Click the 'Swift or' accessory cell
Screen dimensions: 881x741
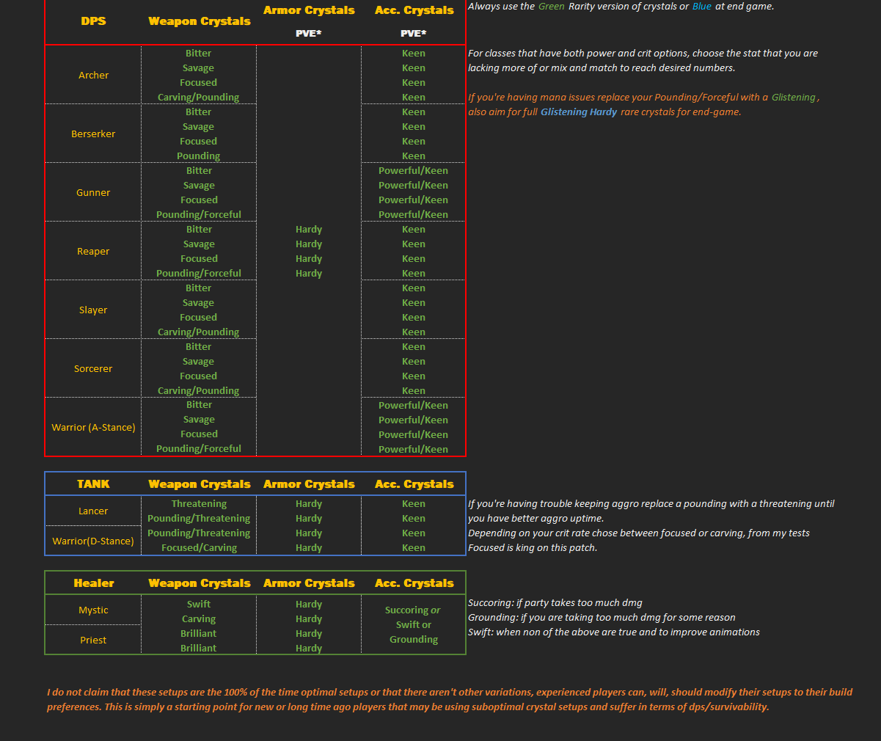point(414,624)
